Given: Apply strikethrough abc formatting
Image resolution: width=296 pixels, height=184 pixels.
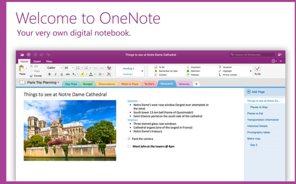Looking at the screenshot, I should [68, 74].
